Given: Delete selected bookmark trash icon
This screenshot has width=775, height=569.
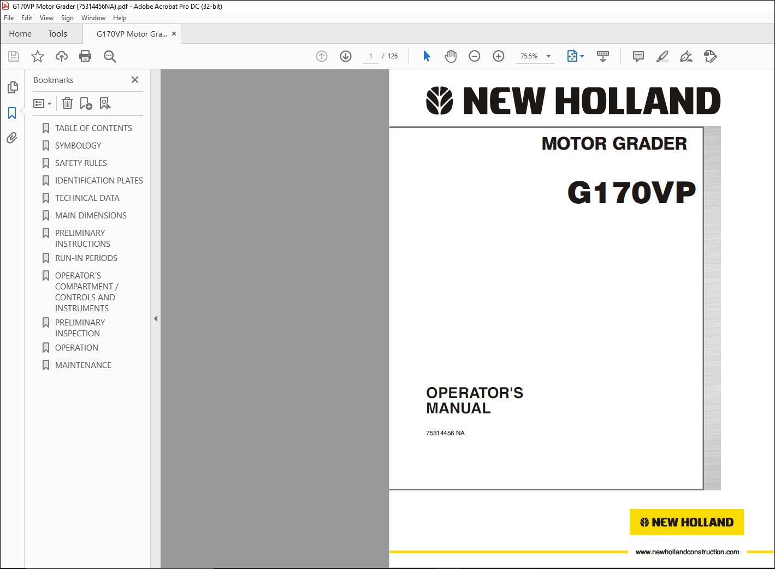Looking at the screenshot, I should click(x=67, y=103).
